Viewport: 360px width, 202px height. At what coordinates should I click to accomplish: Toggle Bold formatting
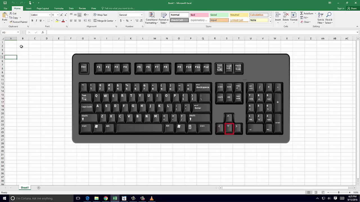[x=32, y=21]
